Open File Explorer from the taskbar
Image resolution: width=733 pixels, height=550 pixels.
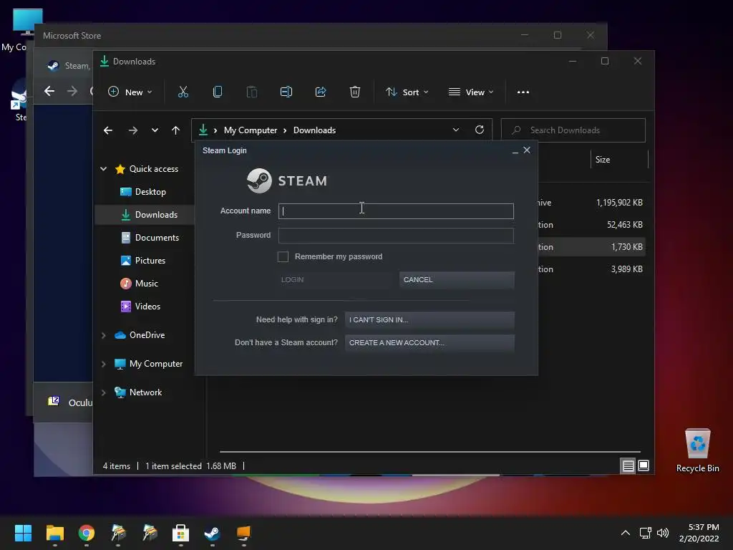click(54, 533)
